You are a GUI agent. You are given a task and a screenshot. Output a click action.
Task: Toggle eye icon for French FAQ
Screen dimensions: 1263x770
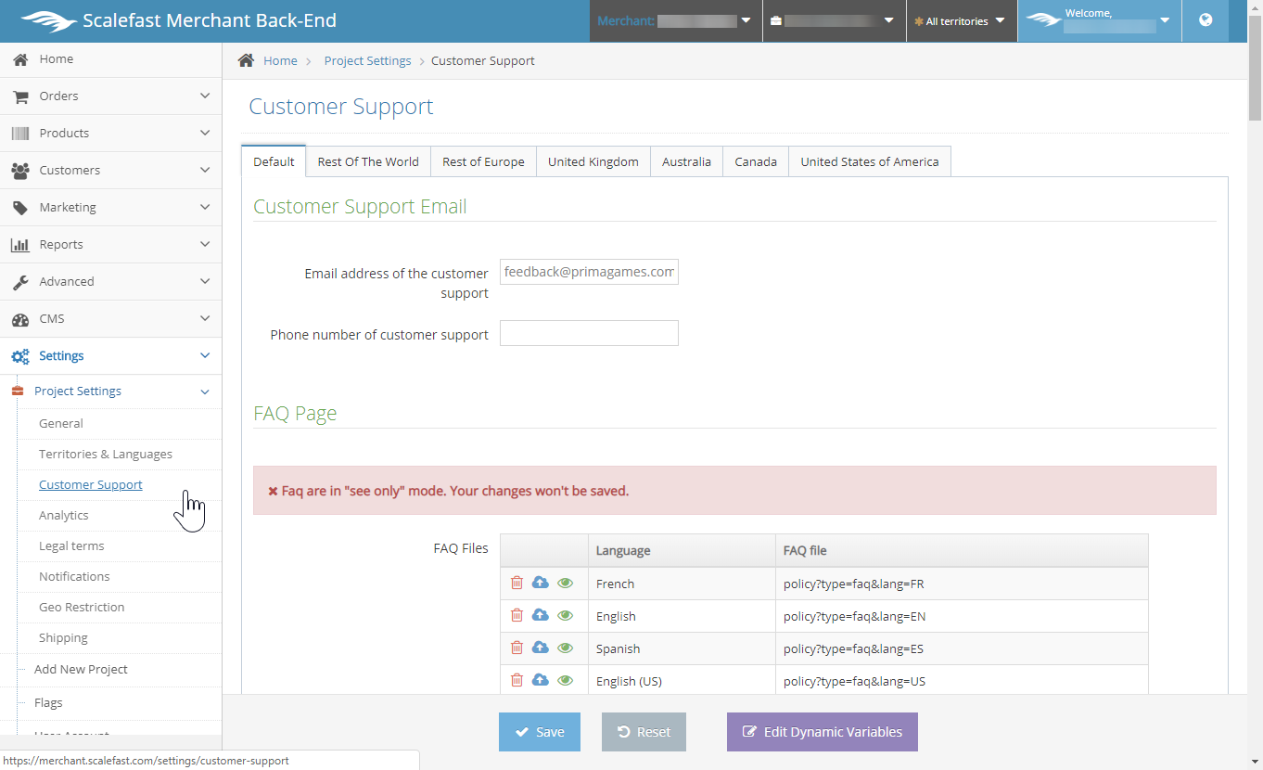pyautogui.click(x=566, y=584)
